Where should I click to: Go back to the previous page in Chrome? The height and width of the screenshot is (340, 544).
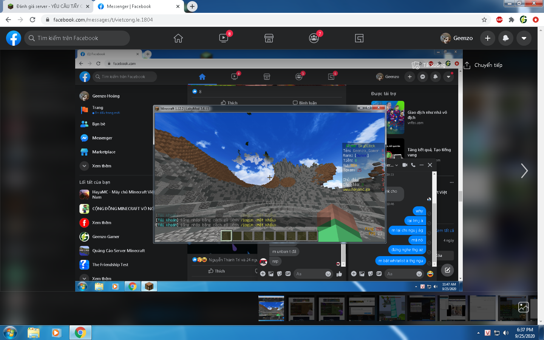(8, 20)
